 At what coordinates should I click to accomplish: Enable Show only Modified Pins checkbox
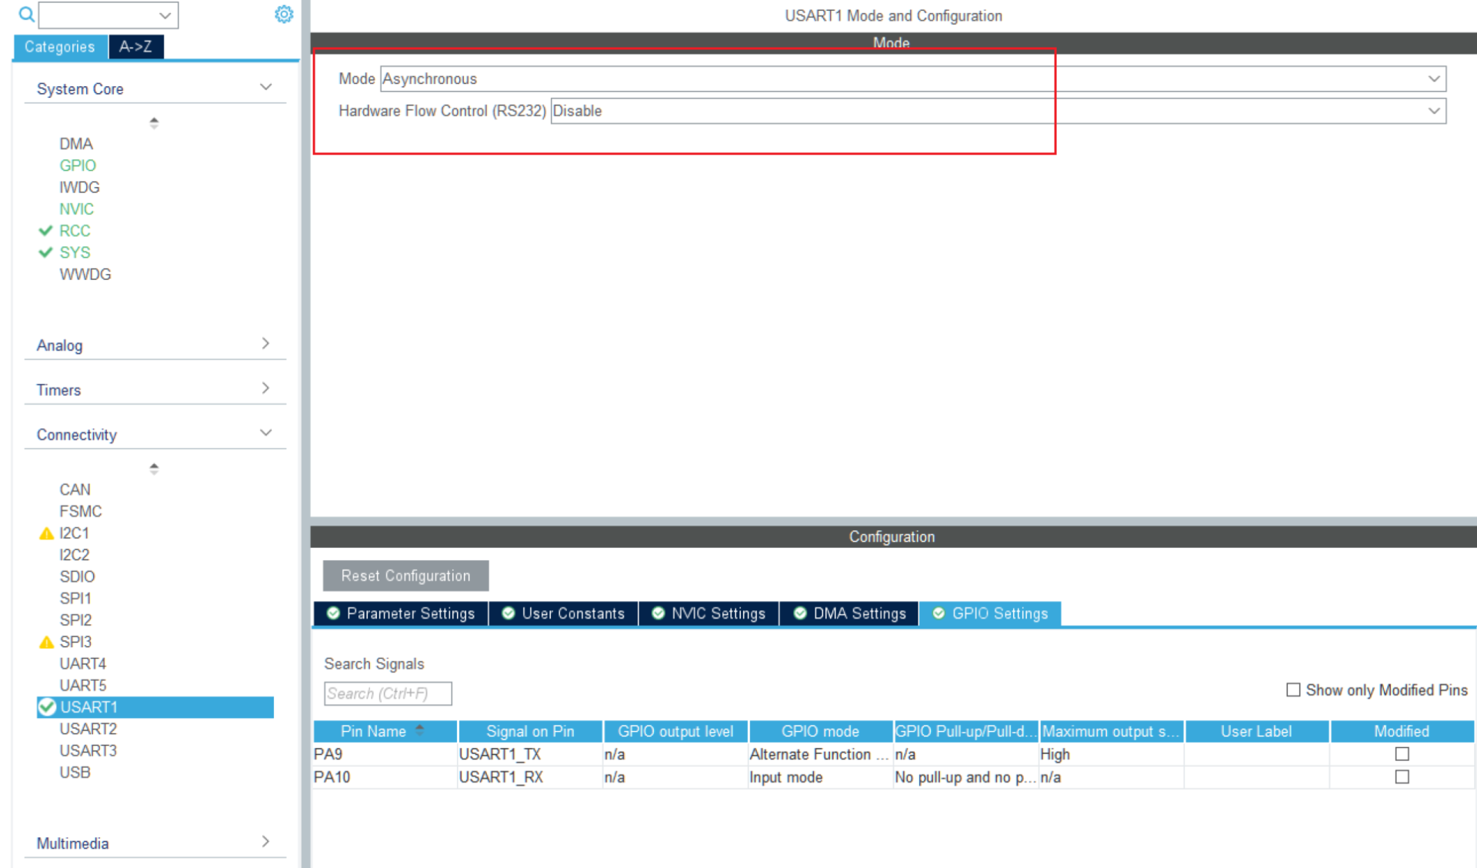point(1293,689)
